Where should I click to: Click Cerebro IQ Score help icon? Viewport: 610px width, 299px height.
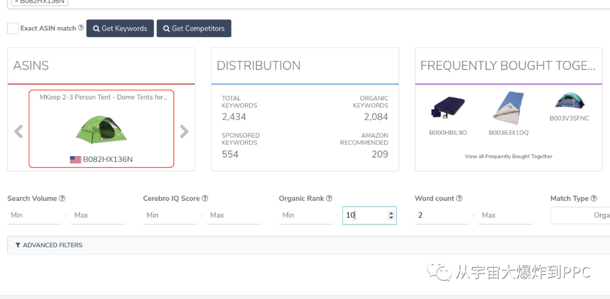205,199
